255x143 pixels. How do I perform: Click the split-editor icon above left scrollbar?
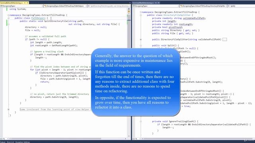tap(129, 9)
